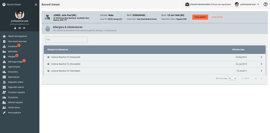Image resolution: width=270 pixels, height=133 pixels.
Task: Click the Allergies count badge
Action: pyautogui.click(x=17, y=55)
